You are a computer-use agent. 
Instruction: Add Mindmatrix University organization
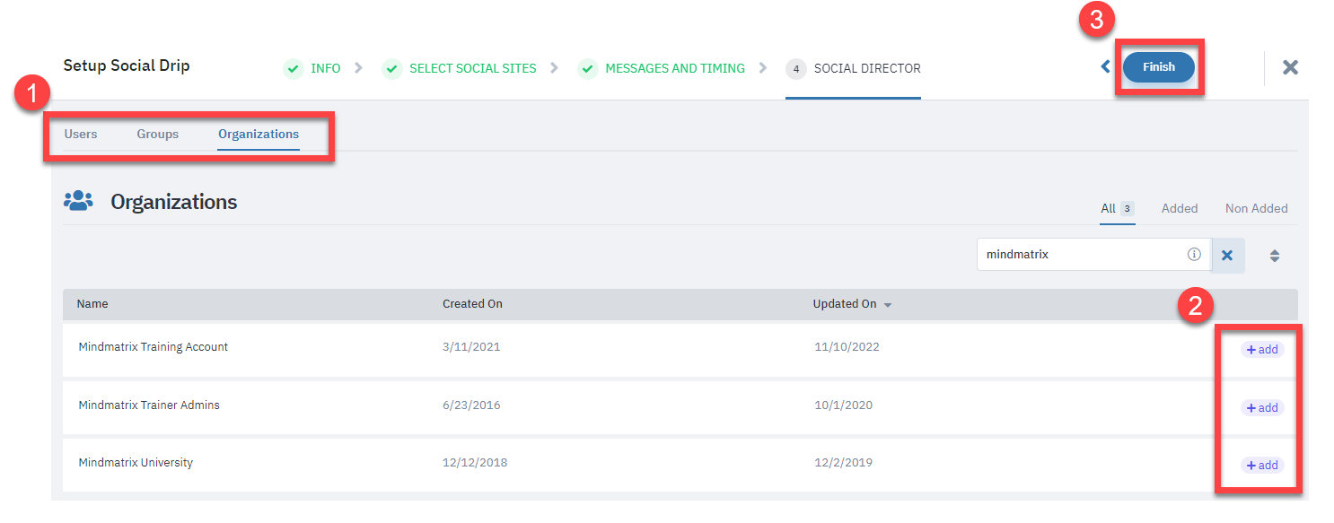(x=1262, y=466)
